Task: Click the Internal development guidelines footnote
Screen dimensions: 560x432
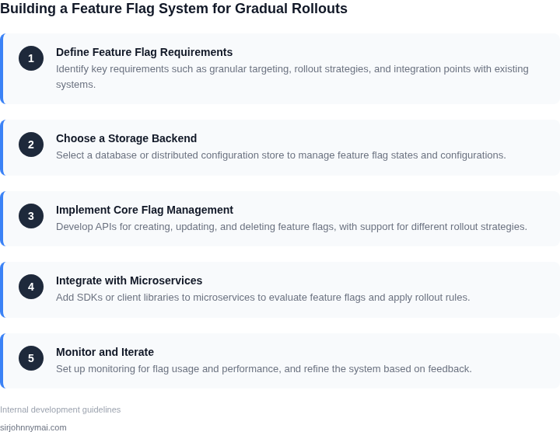Action: [61, 409]
